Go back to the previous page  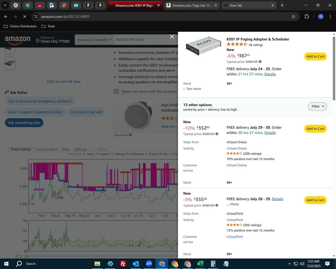(x=6, y=17)
